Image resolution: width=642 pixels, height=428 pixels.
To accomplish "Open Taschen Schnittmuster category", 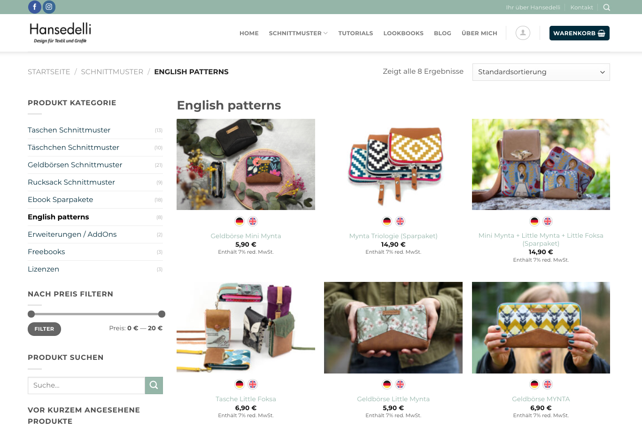I will coord(69,130).
